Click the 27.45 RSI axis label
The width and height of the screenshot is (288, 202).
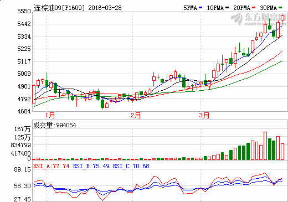point(22,199)
